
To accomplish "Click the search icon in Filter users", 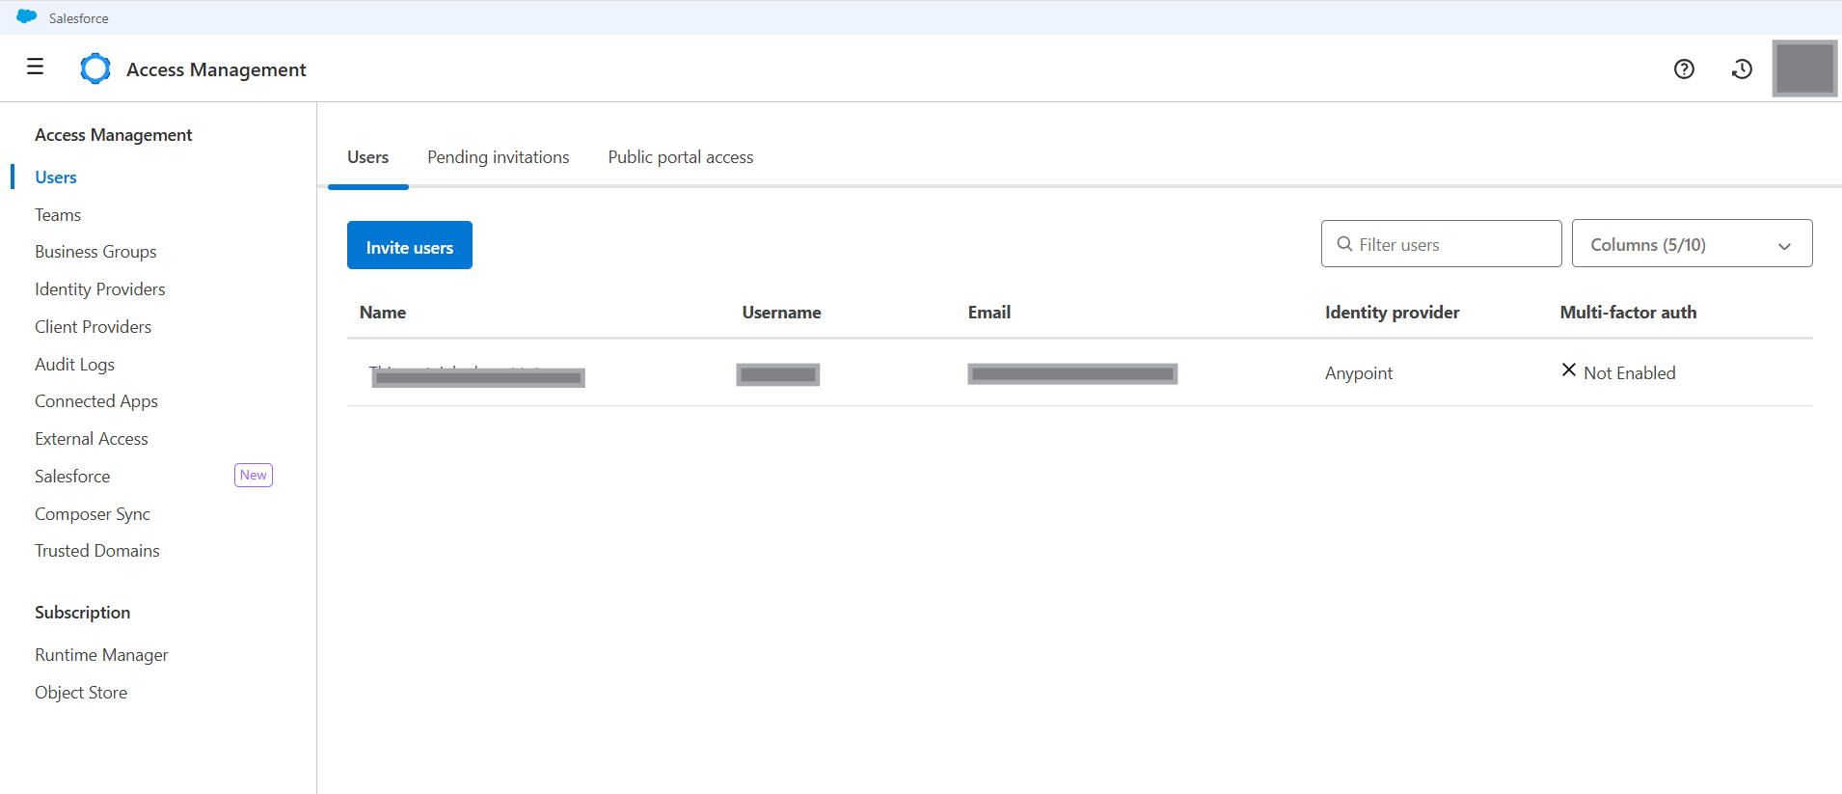I will tap(1344, 244).
